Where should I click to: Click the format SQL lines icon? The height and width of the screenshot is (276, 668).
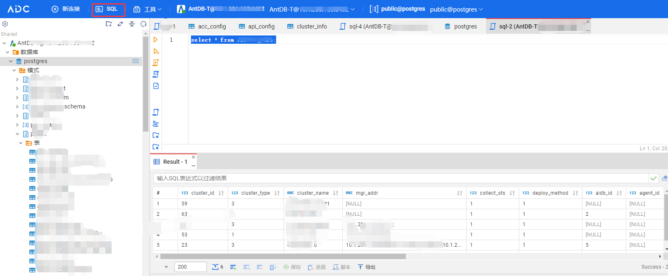coord(156,124)
